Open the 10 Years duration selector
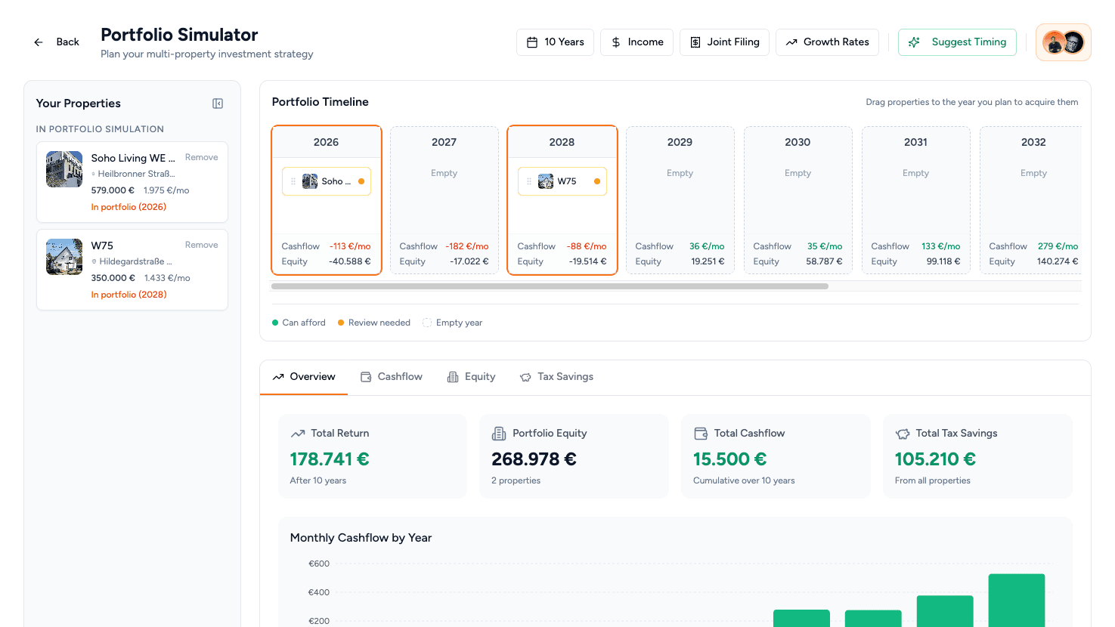1115x627 pixels. 555,42
